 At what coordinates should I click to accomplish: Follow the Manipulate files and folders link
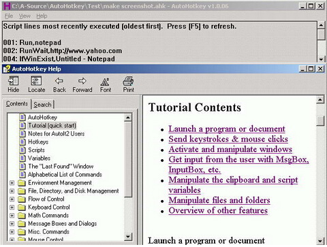[219, 200]
